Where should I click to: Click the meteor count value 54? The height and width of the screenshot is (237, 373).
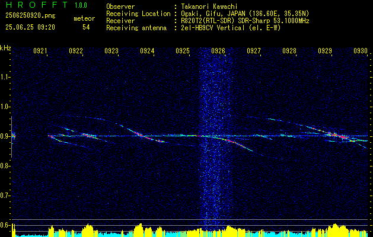[x=86, y=27]
